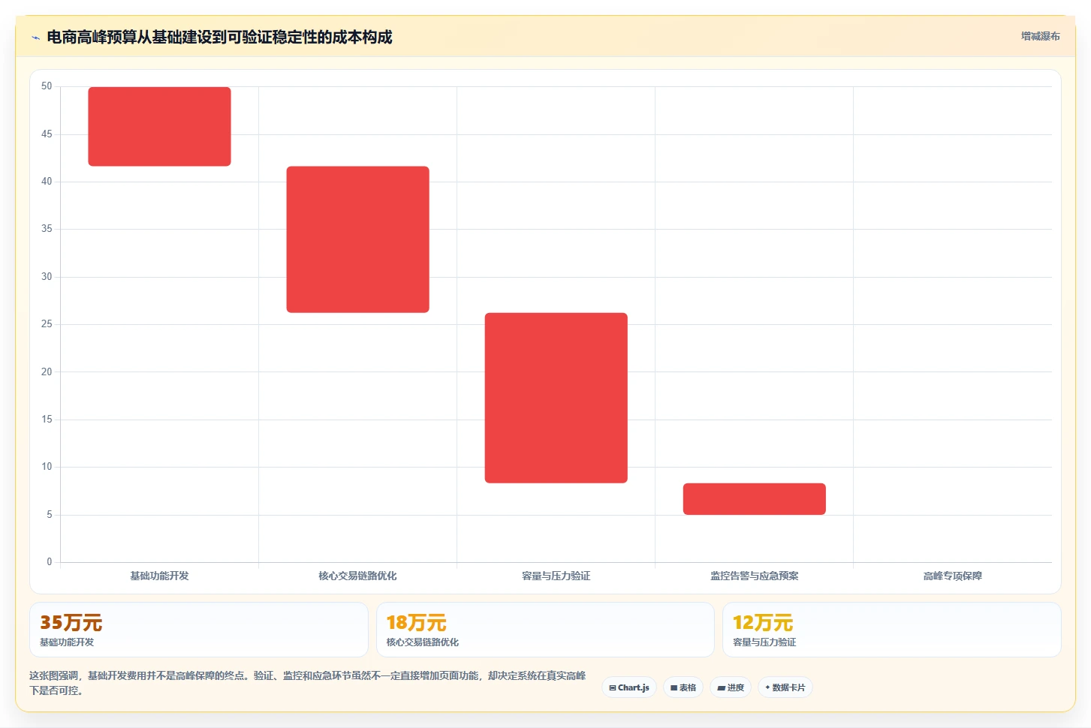
Task: Open the 12万元 容量与压力验证 card
Action: click(x=892, y=630)
